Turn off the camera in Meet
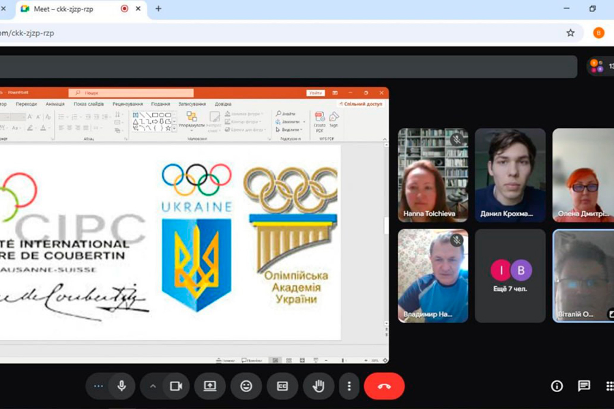The height and width of the screenshot is (409, 614). pos(176,387)
